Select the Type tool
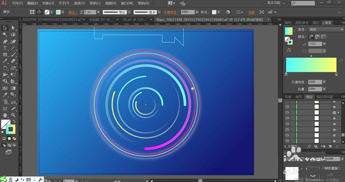Viewport: 345px width, 182px height. point(5,48)
